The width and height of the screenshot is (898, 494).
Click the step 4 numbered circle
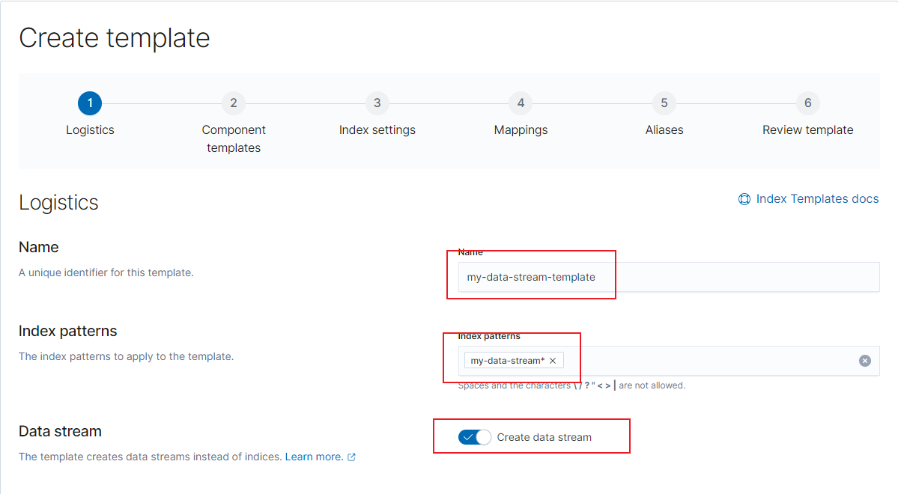[521, 103]
